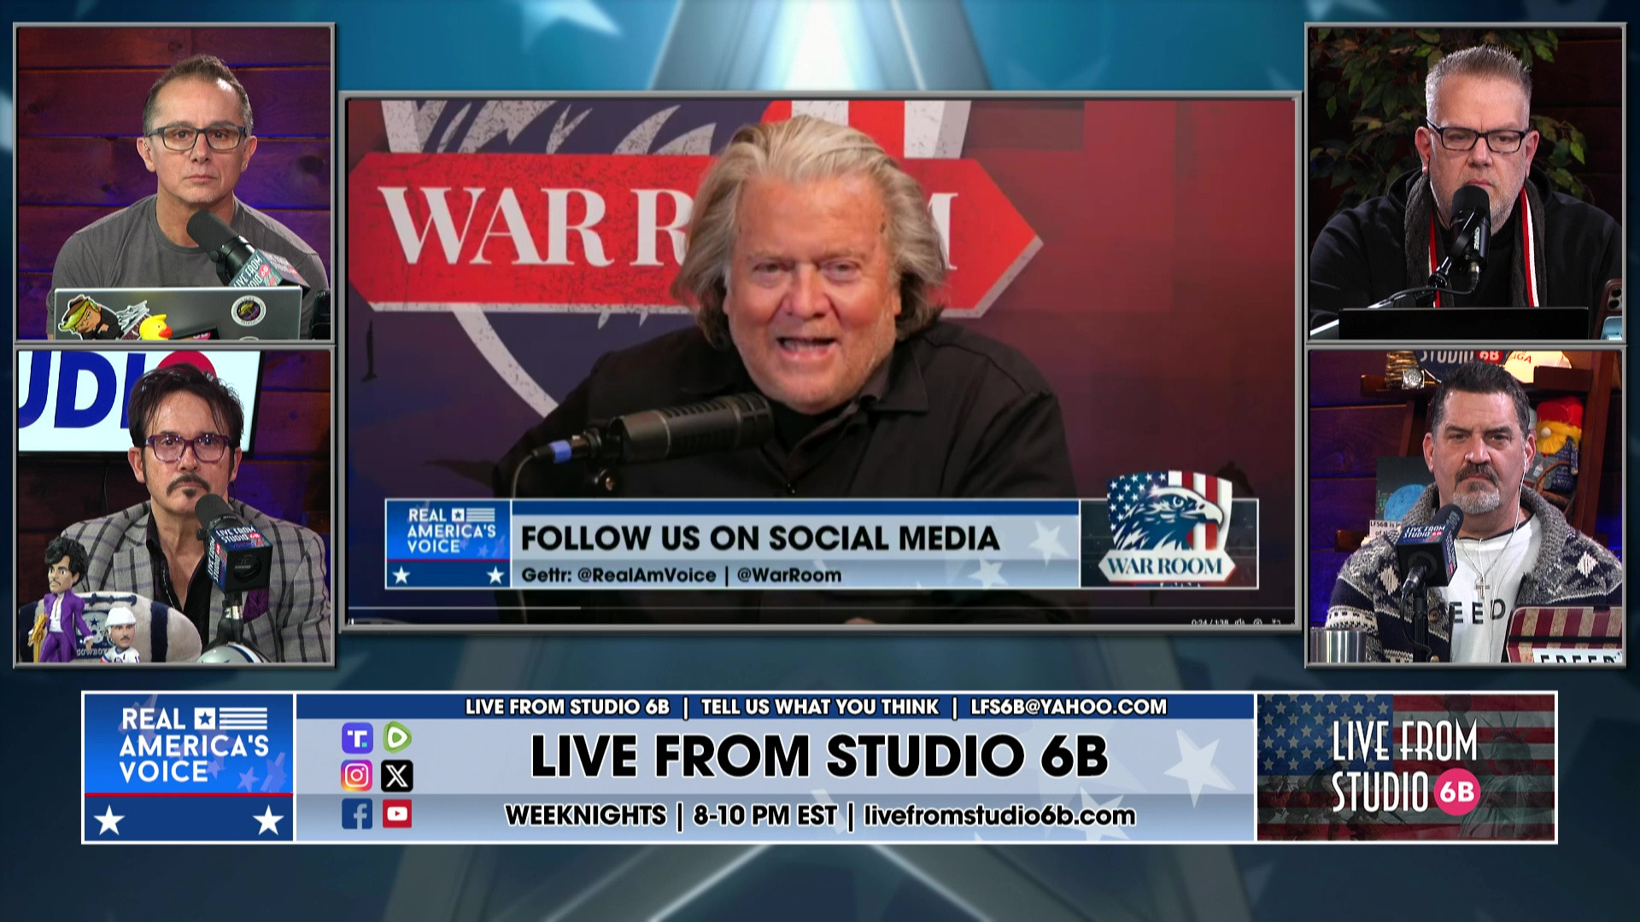The width and height of the screenshot is (1640, 922).
Task: Click the black X icon
Action: tap(397, 776)
